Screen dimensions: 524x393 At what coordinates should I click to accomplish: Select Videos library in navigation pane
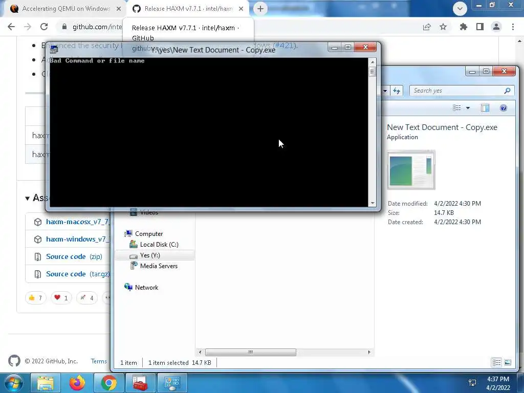(149, 212)
